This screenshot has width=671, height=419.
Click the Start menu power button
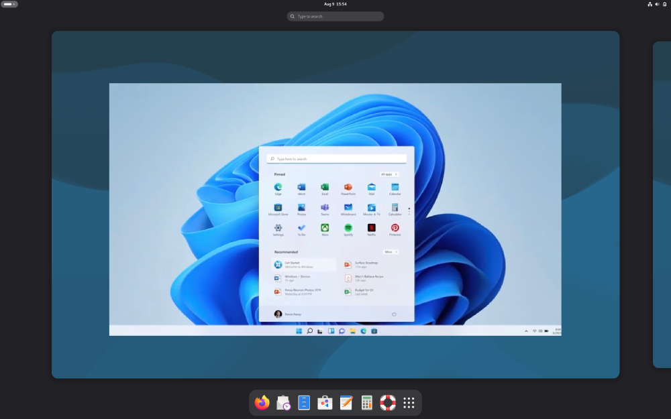[394, 314]
